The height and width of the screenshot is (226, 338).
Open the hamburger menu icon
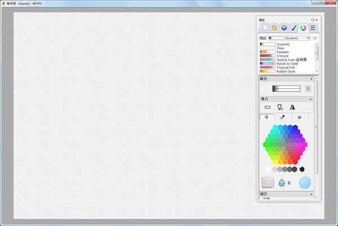click(x=313, y=27)
